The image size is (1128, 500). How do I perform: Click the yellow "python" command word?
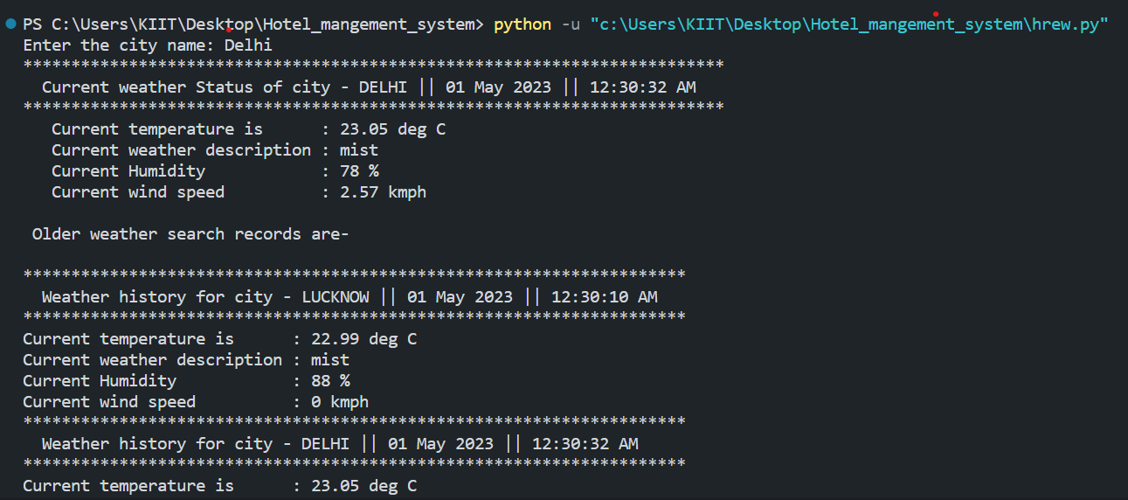522,24
